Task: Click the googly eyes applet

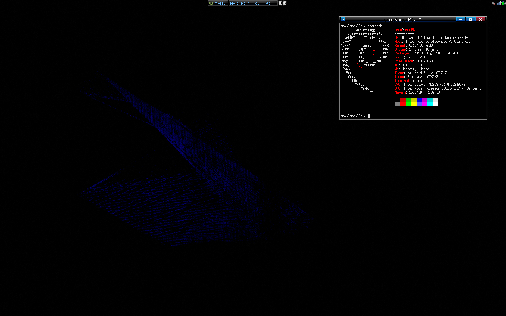Action: coord(283,3)
